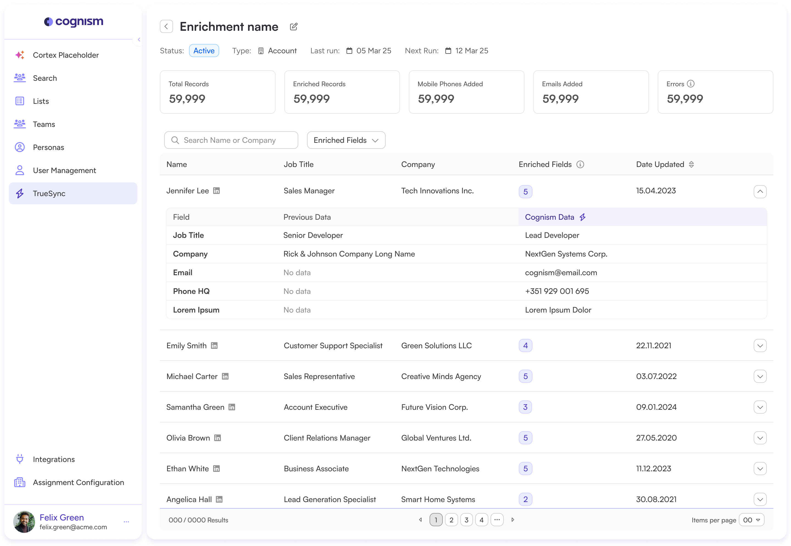This screenshot has height=546, width=791.
Task: Expand the Ethan White row
Action: tap(760, 469)
